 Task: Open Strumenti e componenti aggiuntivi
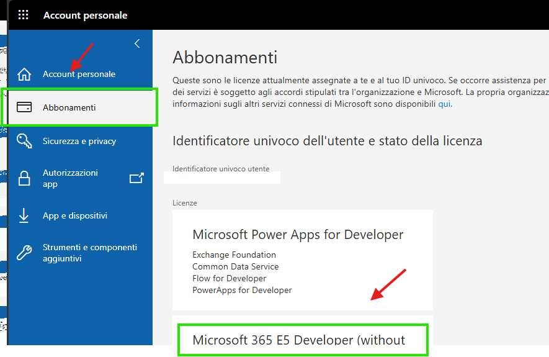click(x=89, y=253)
